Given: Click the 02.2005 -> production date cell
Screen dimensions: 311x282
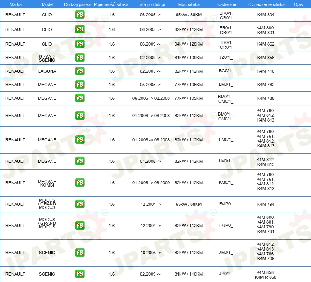Looking at the screenshot, I should pyautogui.click(x=150, y=71).
